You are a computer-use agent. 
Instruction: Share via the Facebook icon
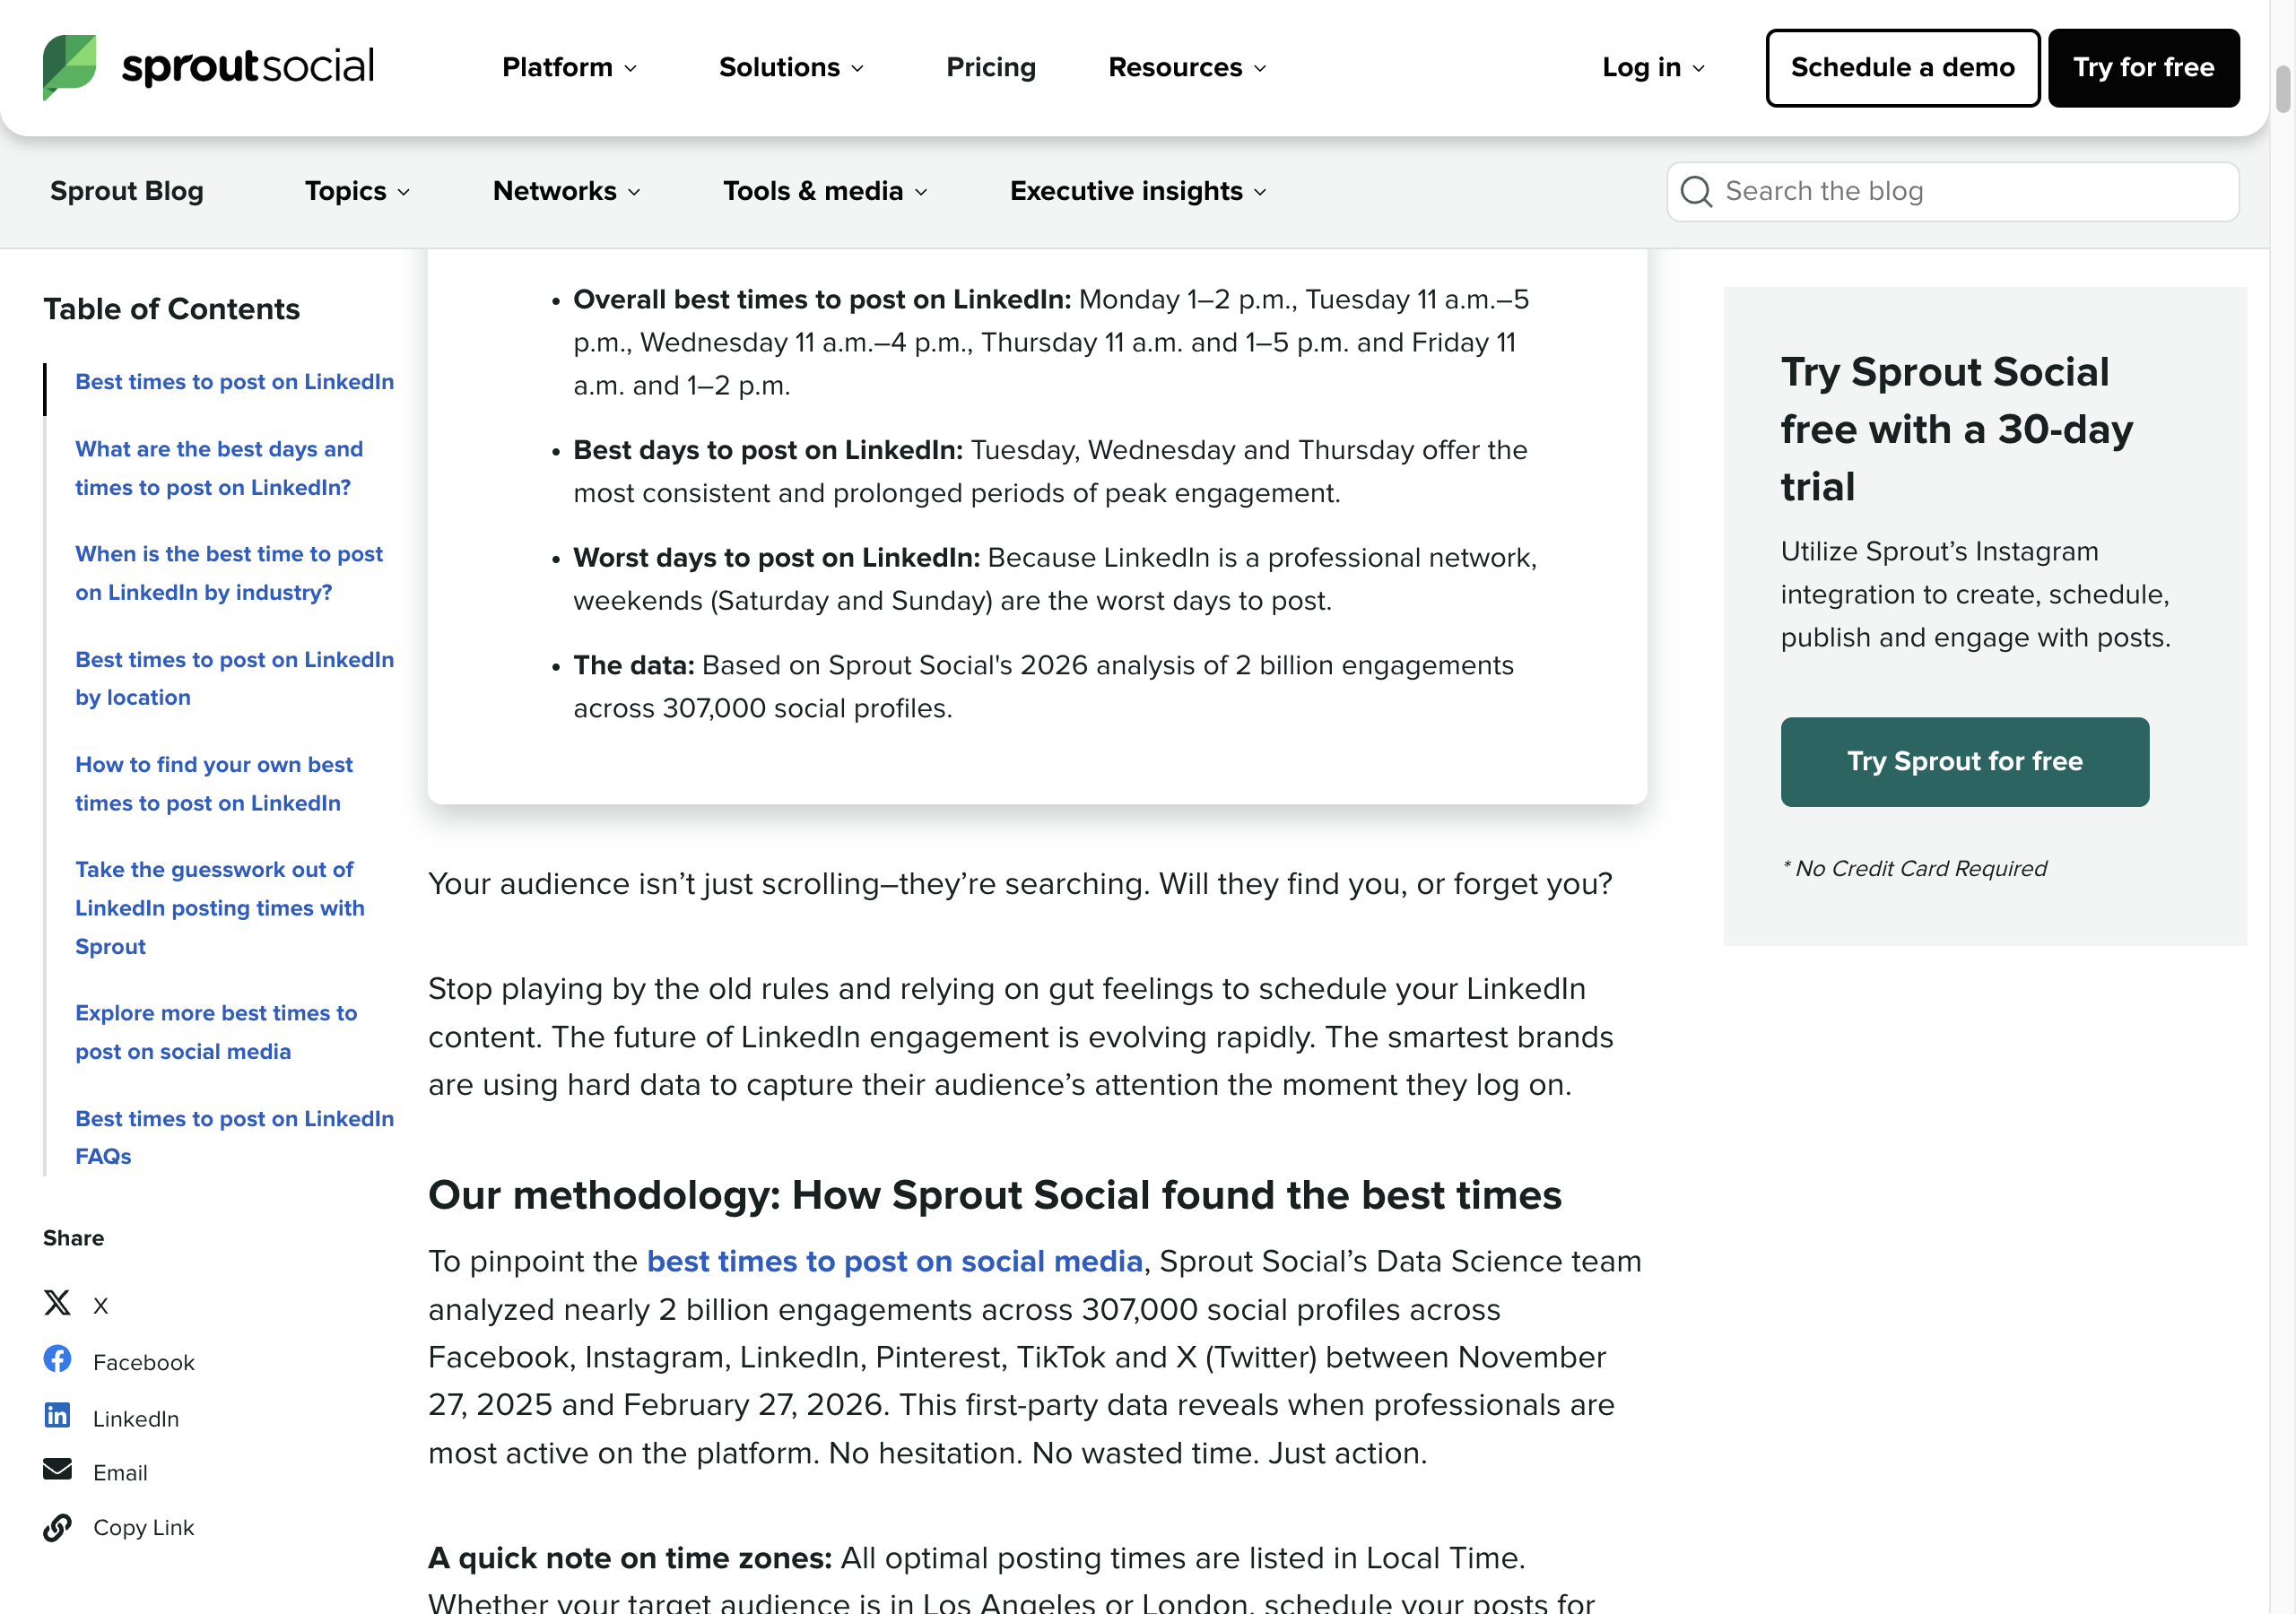pos(57,1359)
